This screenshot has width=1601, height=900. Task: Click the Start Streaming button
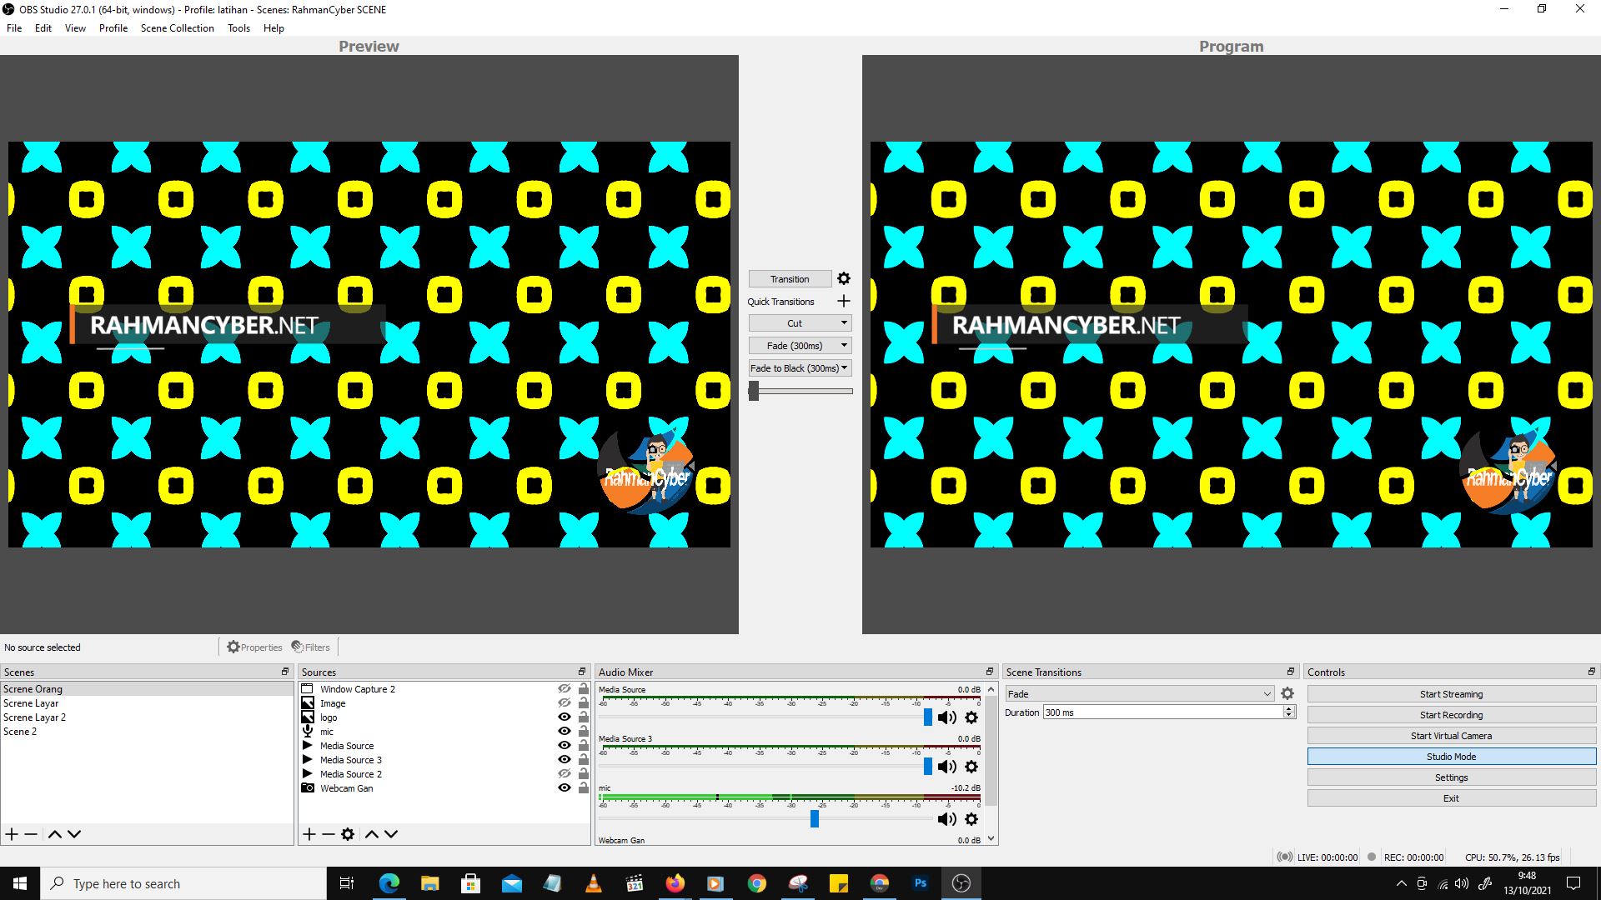(x=1450, y=693)
